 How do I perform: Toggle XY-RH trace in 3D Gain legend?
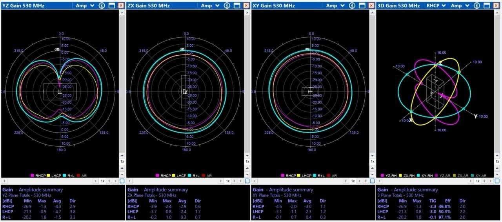[x=424, y=176]
